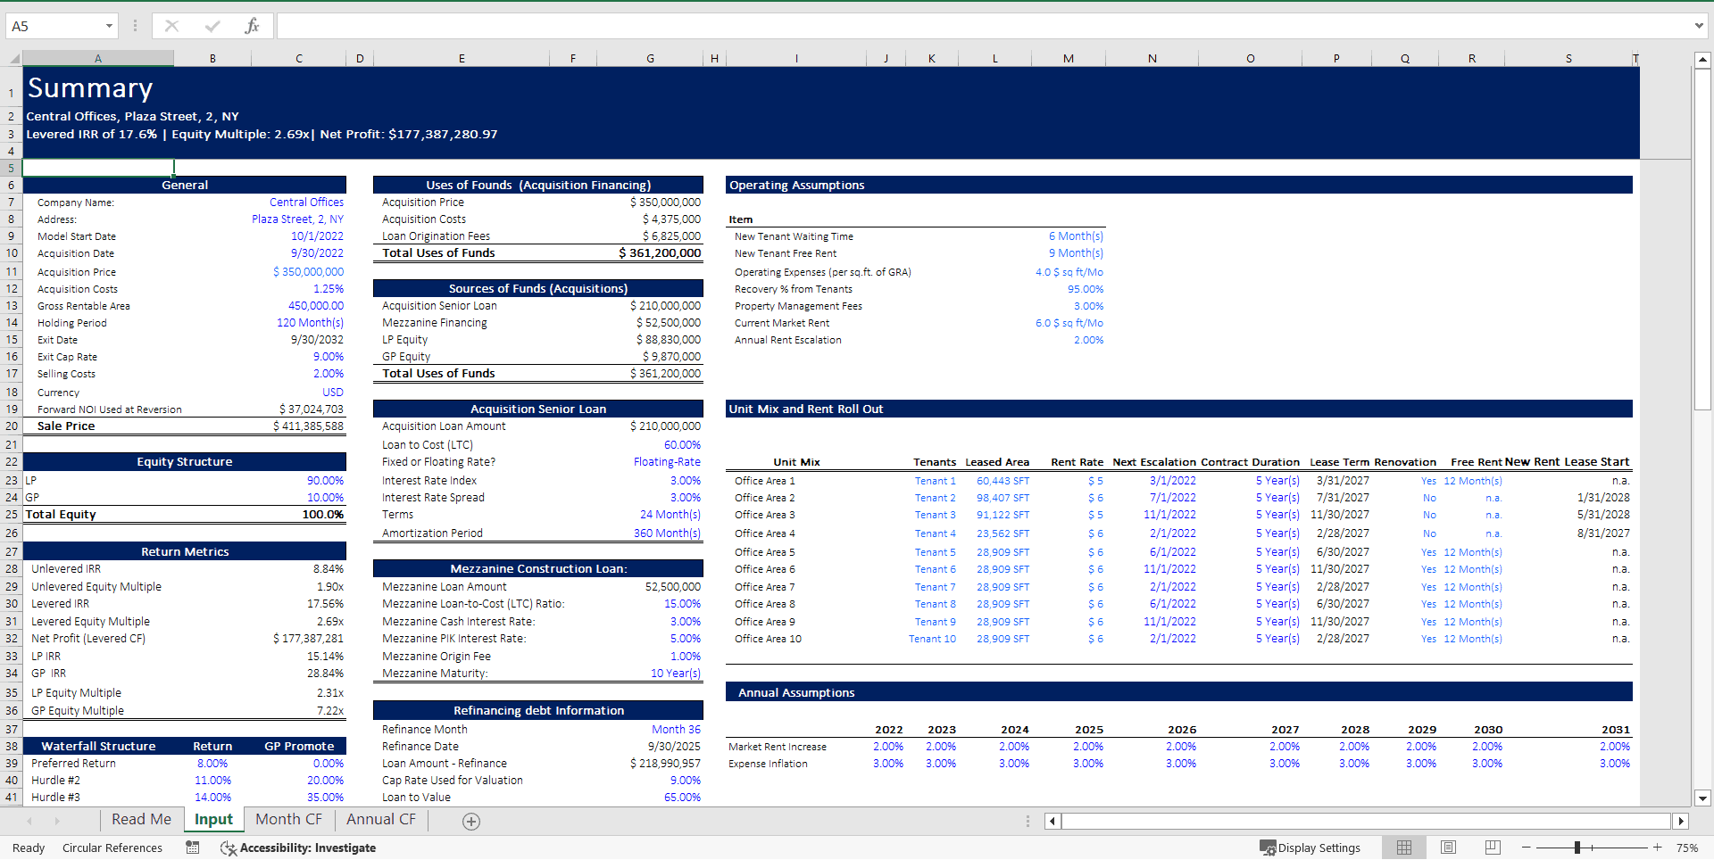
Task: Open Display Settings from the status bar
Action: click(x=1310, y=848)
